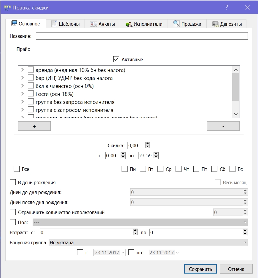Enable the end date по checkbox
This screenshot has height=278, width=258.
131,252
